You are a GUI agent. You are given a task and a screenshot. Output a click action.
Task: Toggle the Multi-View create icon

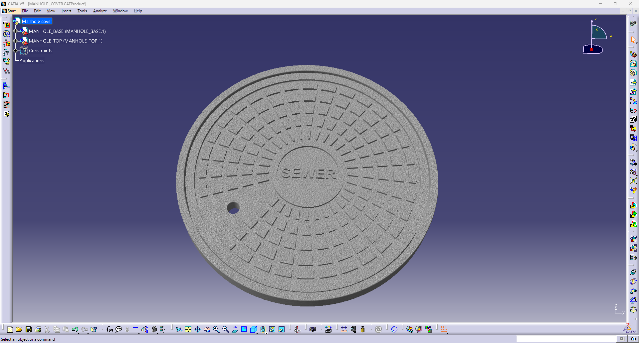click(244, 329)
